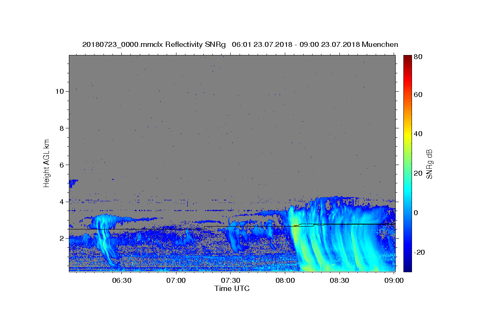
Task: Click the 'Time UTC' axis label
Action: (x=232, y=289)
